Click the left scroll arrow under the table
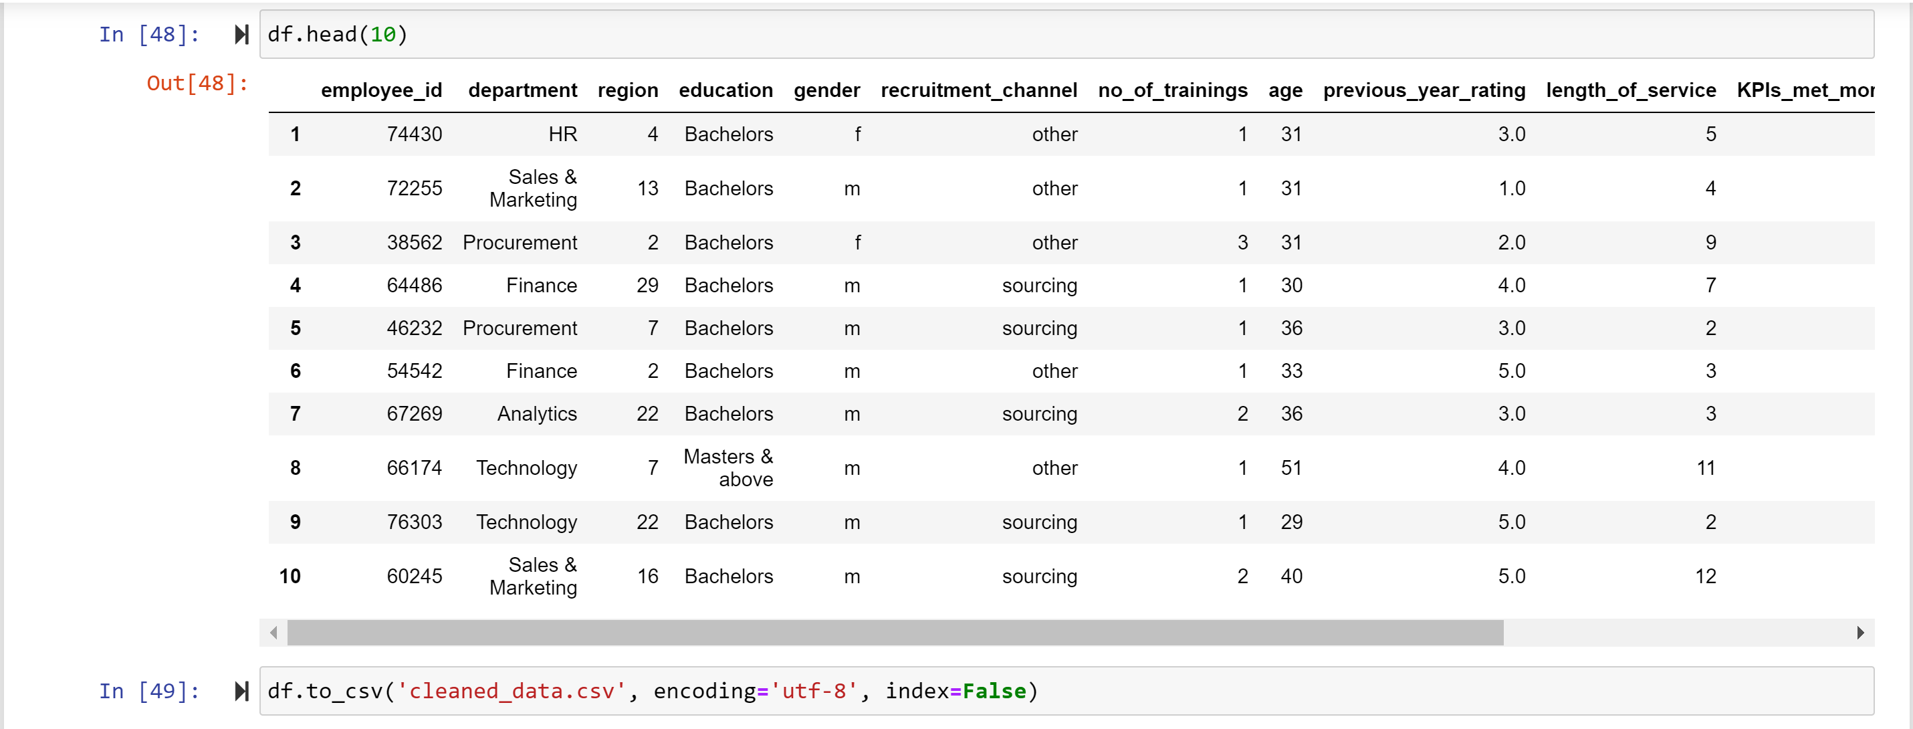Screen dimensions: 1913x729 [x=273, y=633]
